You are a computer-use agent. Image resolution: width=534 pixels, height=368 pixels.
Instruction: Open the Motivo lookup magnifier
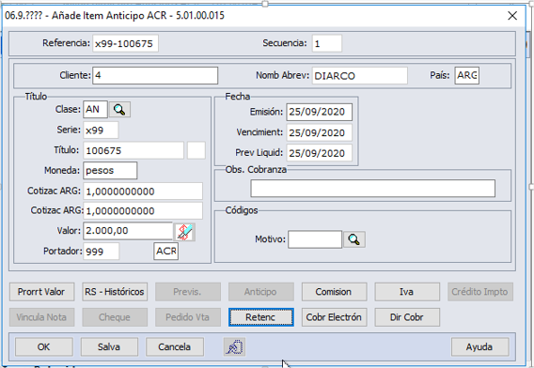coord(354,239)
